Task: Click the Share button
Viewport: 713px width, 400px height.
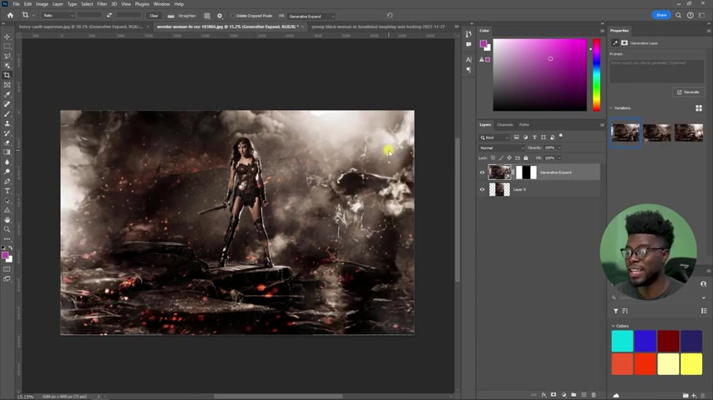Action: click(661, 15)
